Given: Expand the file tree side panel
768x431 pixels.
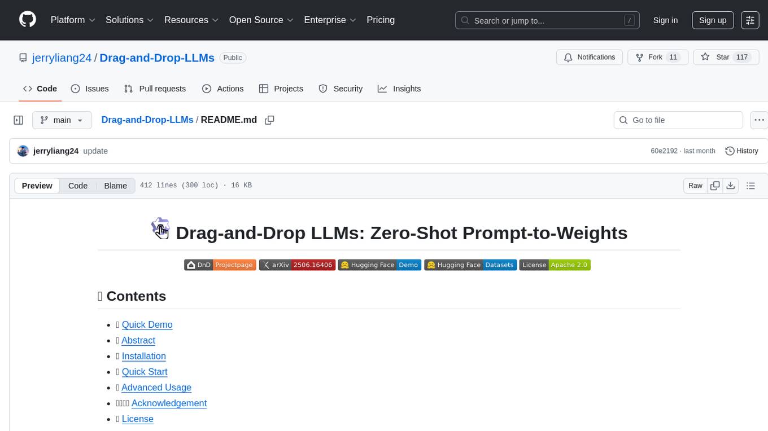Looking at the screenshot, I should [19, 120].
